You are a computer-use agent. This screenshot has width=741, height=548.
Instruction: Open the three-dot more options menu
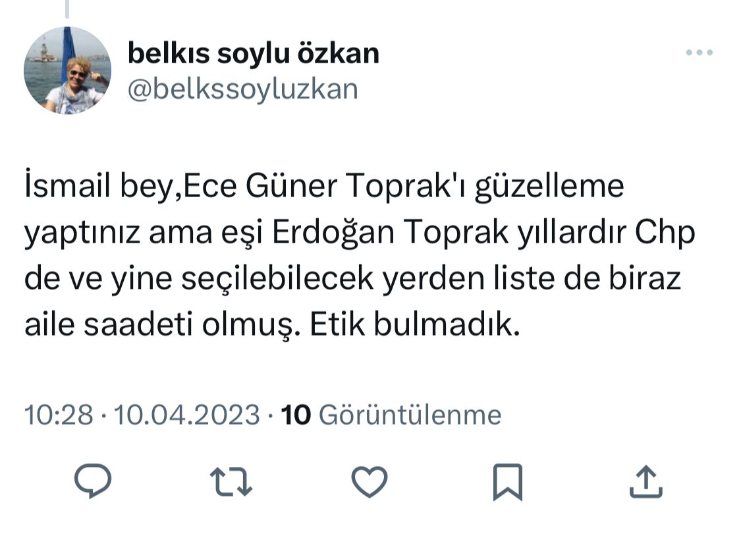pyautogui.click(x=700, y=53)
